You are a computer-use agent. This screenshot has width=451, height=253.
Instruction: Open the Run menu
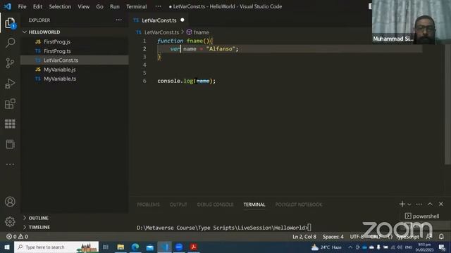[114, 6]
